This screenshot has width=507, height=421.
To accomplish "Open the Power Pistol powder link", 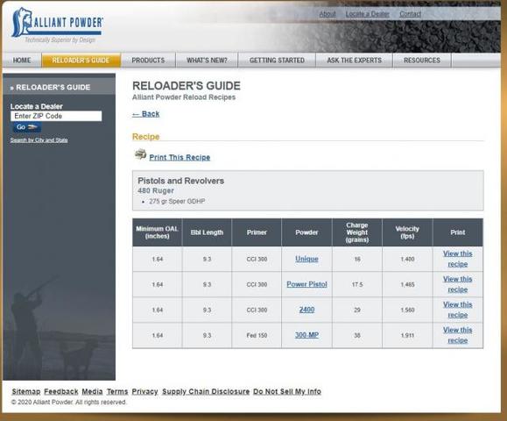I will (306, 284).
